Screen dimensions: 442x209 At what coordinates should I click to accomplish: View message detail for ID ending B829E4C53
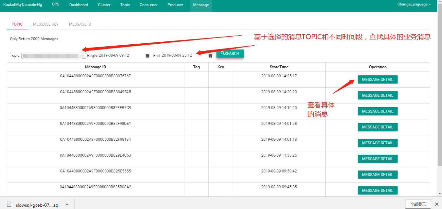(x=378, y=159)
